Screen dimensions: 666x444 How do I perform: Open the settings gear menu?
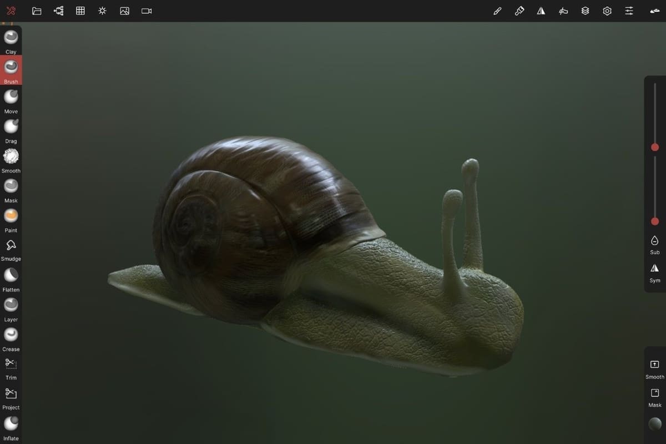tap(607, 11)
